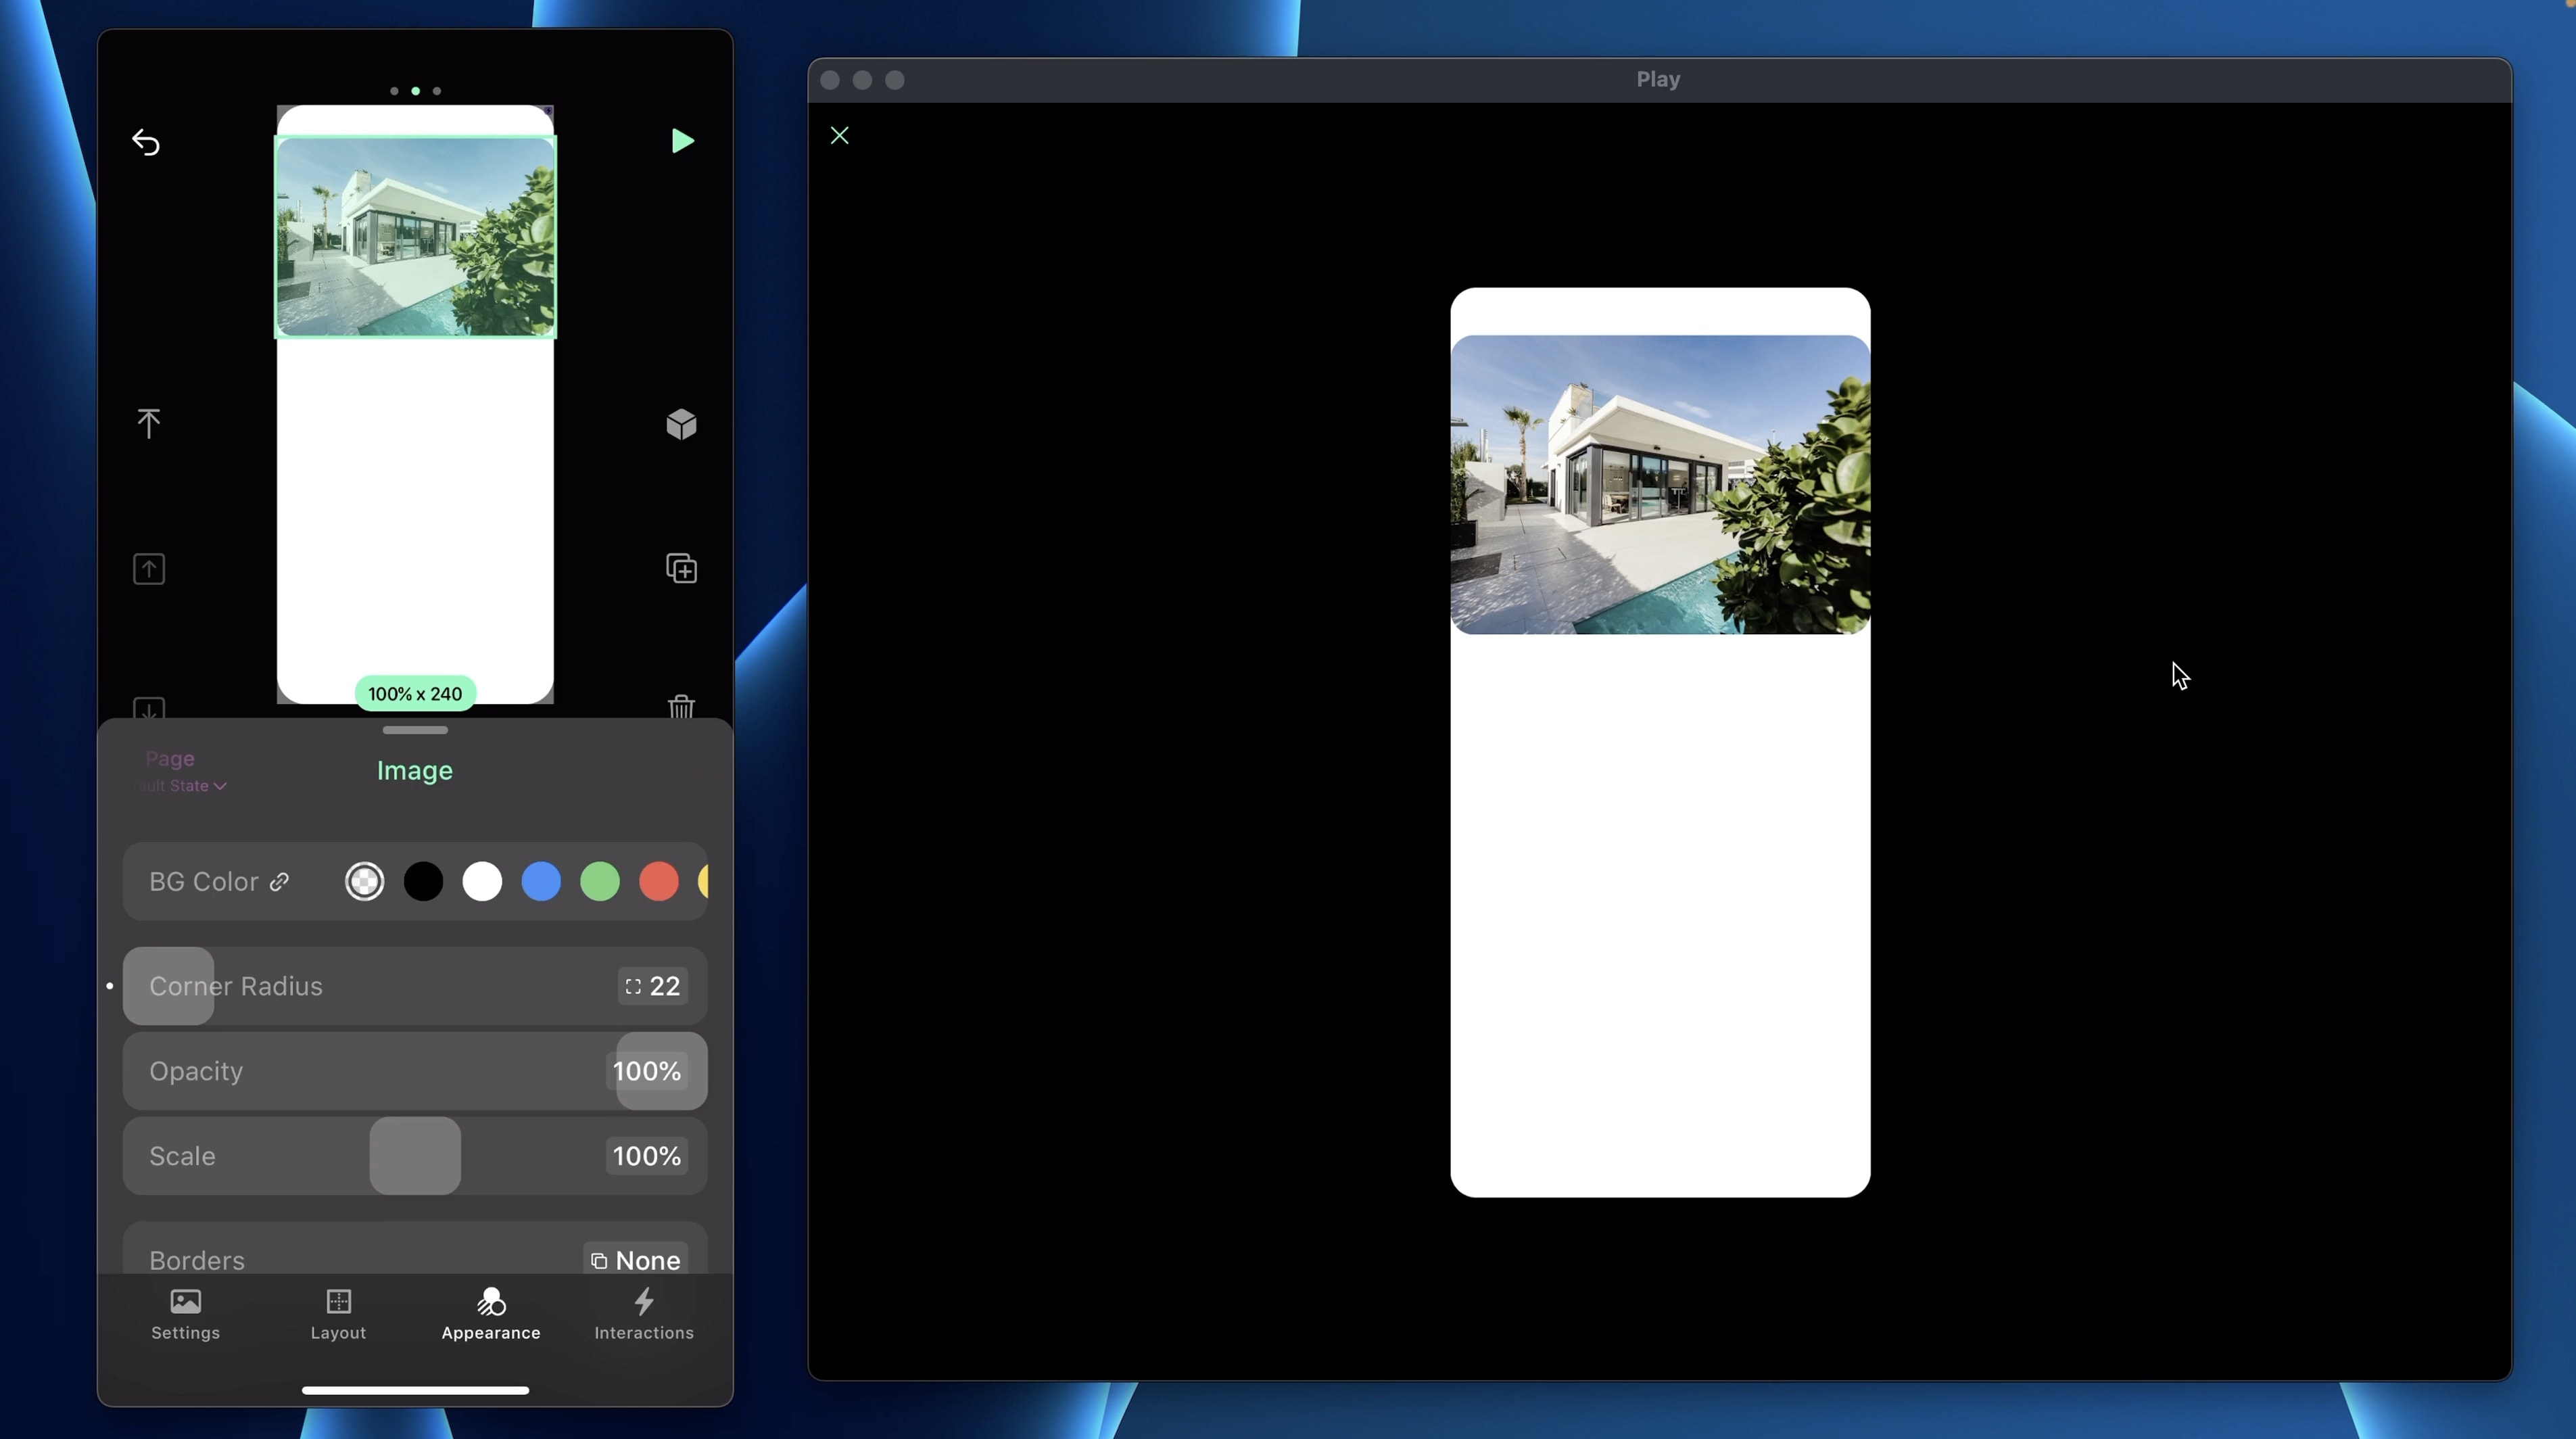Select the blue BG color swatch
2576x1439 pixels.
(x=541, y=881)
